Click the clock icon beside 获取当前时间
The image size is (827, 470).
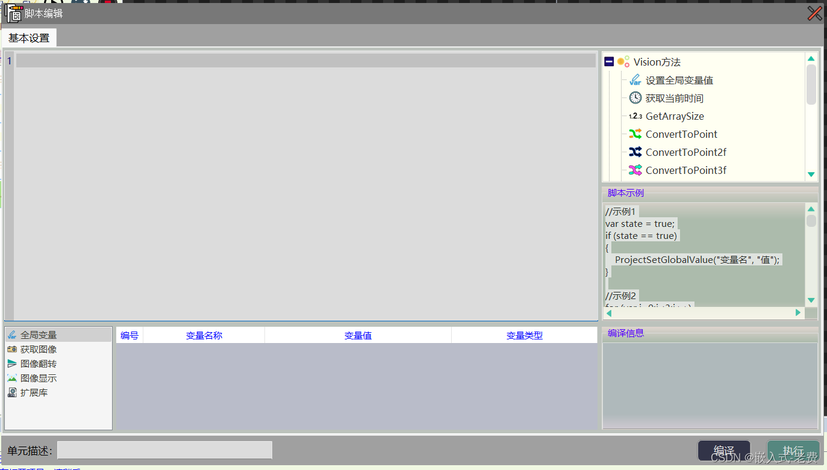635,98
